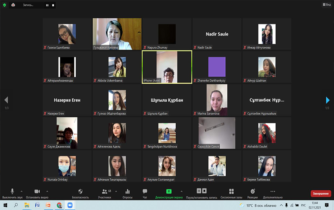Click the red Завершение button
334x210 pixels.
coord(321,194)
